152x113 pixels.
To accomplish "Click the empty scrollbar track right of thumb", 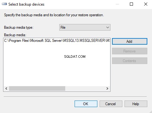I will (85, 88).
